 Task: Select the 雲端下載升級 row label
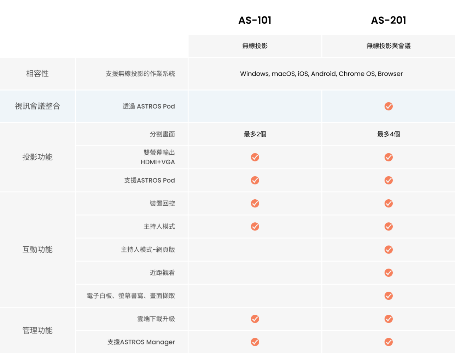pyautogui.click(x=156, y=319)
